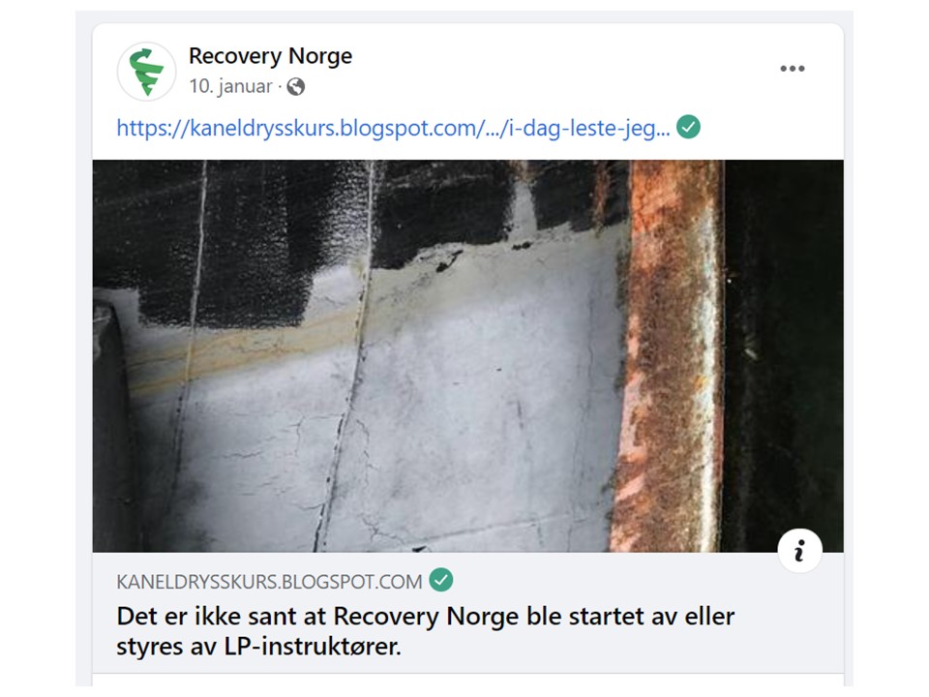Click the KANELDRYSSKURS.BLOGSPOT.COM domain label
This screenshot has height=697, width=929.
tap(269, 582)
